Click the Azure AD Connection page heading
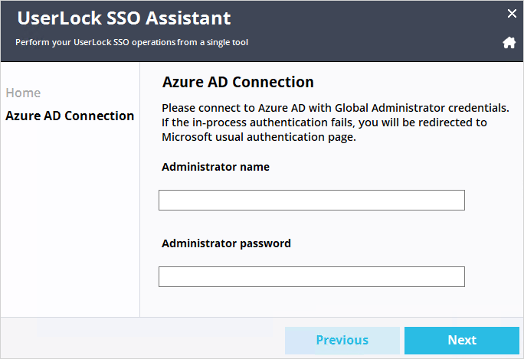 [x=238, y=82]
